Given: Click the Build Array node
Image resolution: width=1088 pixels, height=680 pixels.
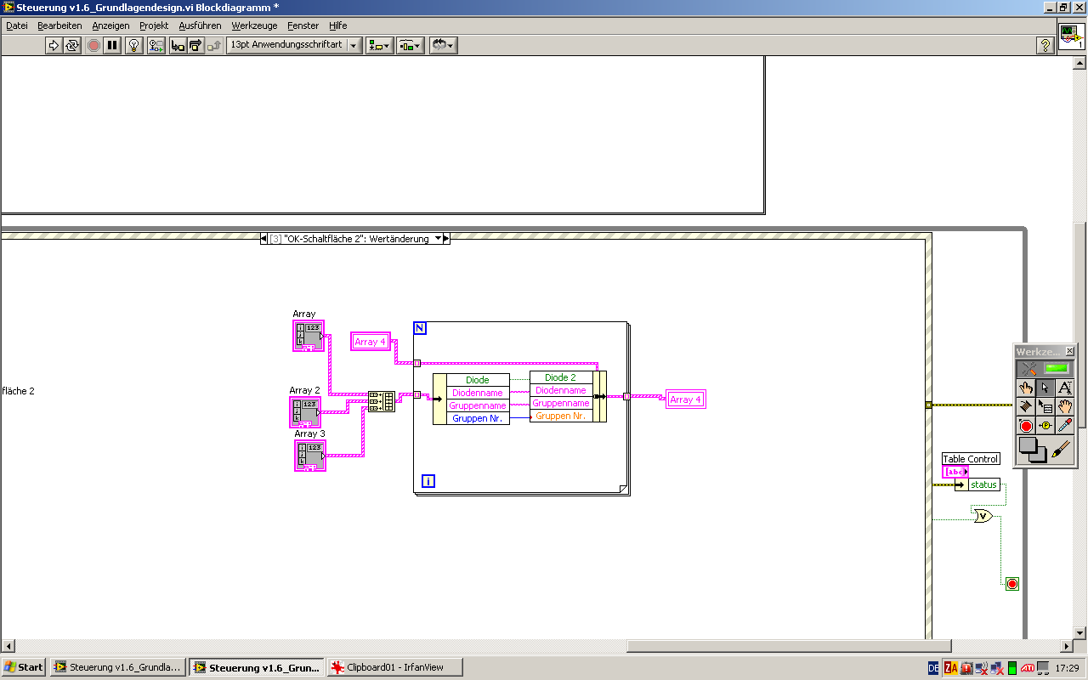Looking at the screenshot, I should [382, 401].
